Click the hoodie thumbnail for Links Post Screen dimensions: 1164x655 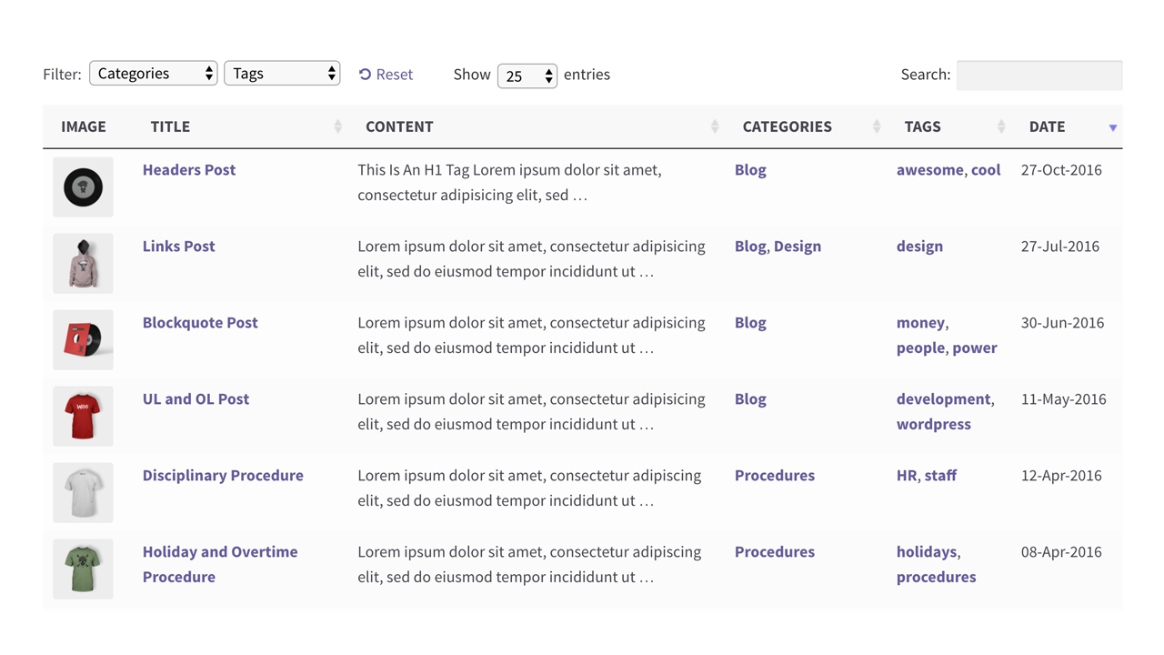(83, 264)
